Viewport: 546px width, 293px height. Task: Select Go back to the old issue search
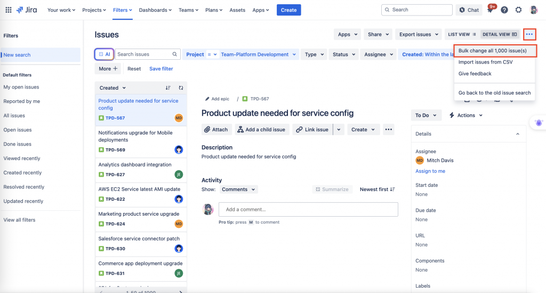coord(494,93)
